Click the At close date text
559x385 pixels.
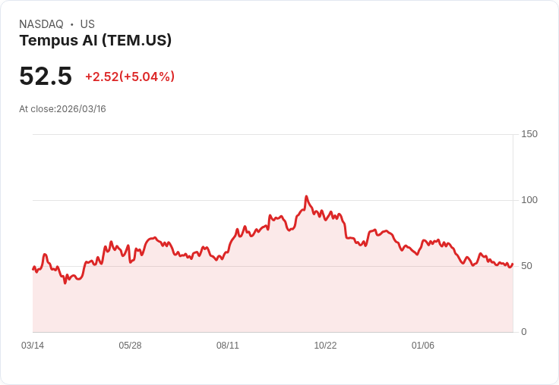[62, 109]
